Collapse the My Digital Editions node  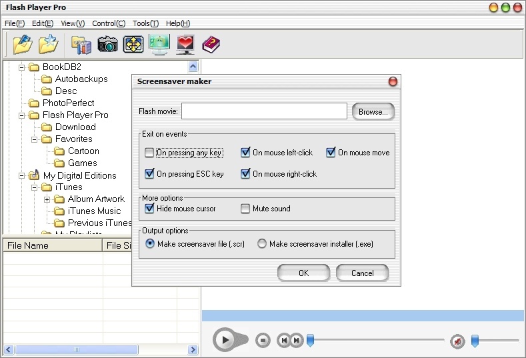[x=21, y=175]
